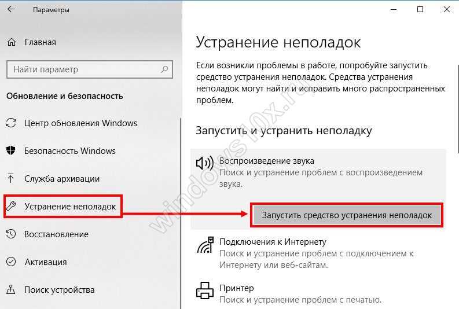Click the printer icon
459x309 pixels.
pyautogui.click(x=205, y=290)
